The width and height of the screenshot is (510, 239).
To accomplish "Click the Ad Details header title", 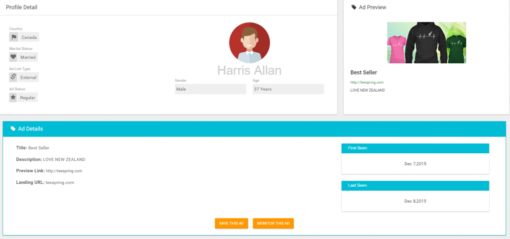I will [30, 129].
